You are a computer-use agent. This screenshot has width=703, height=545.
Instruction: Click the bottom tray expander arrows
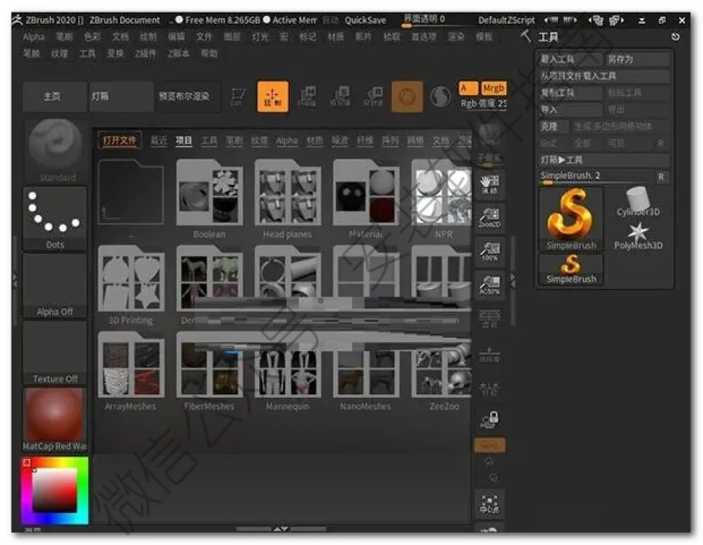281,529
